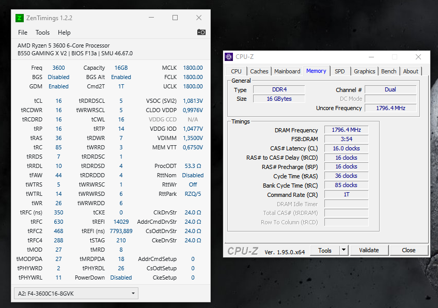Click the Uncore Frequency 1796.4 MHz value
This screenshot has width=438, height=308.
390,108
